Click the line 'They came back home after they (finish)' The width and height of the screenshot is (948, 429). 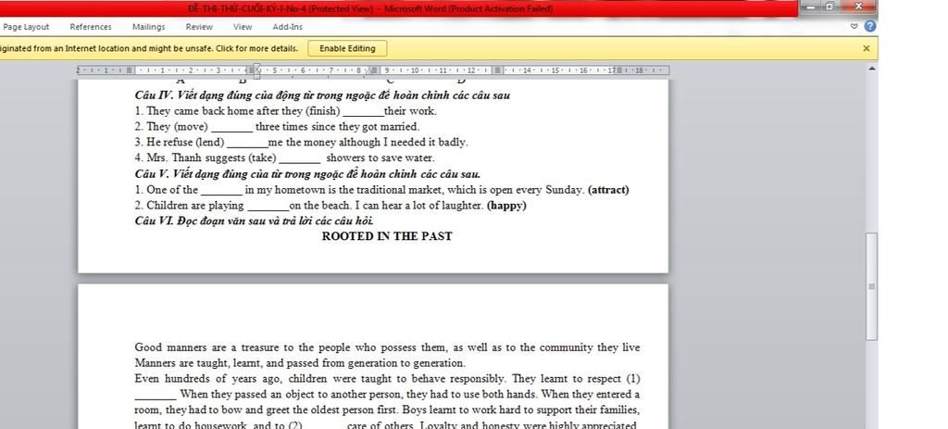pos(285,111)
